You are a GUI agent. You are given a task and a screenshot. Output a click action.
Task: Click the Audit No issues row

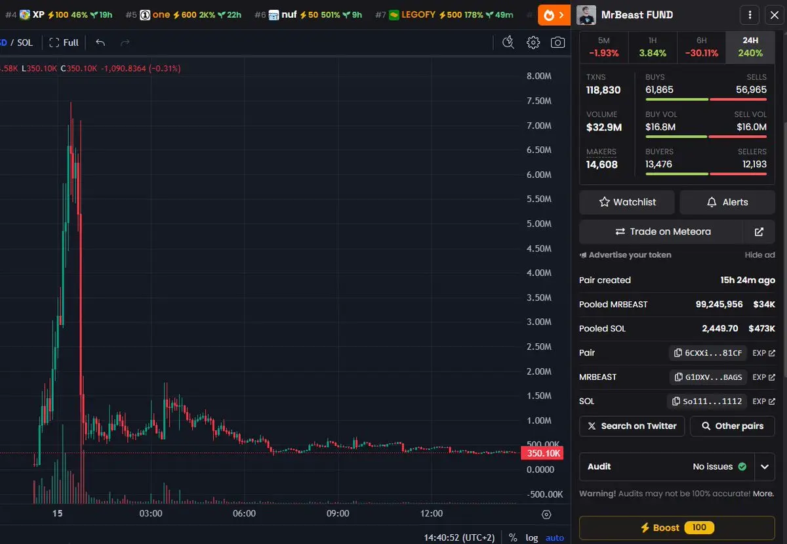click(x=667, y=467)
